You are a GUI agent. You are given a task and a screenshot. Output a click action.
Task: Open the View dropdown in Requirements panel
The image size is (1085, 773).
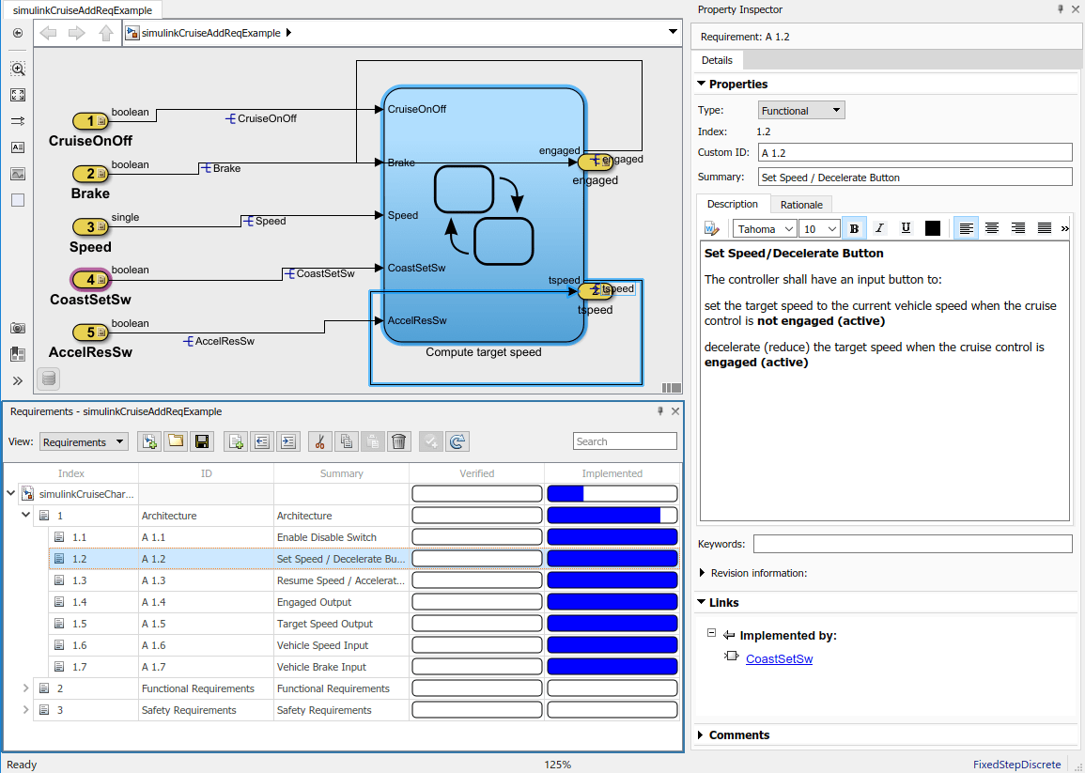pyautogui.click(x=84, y=442)
